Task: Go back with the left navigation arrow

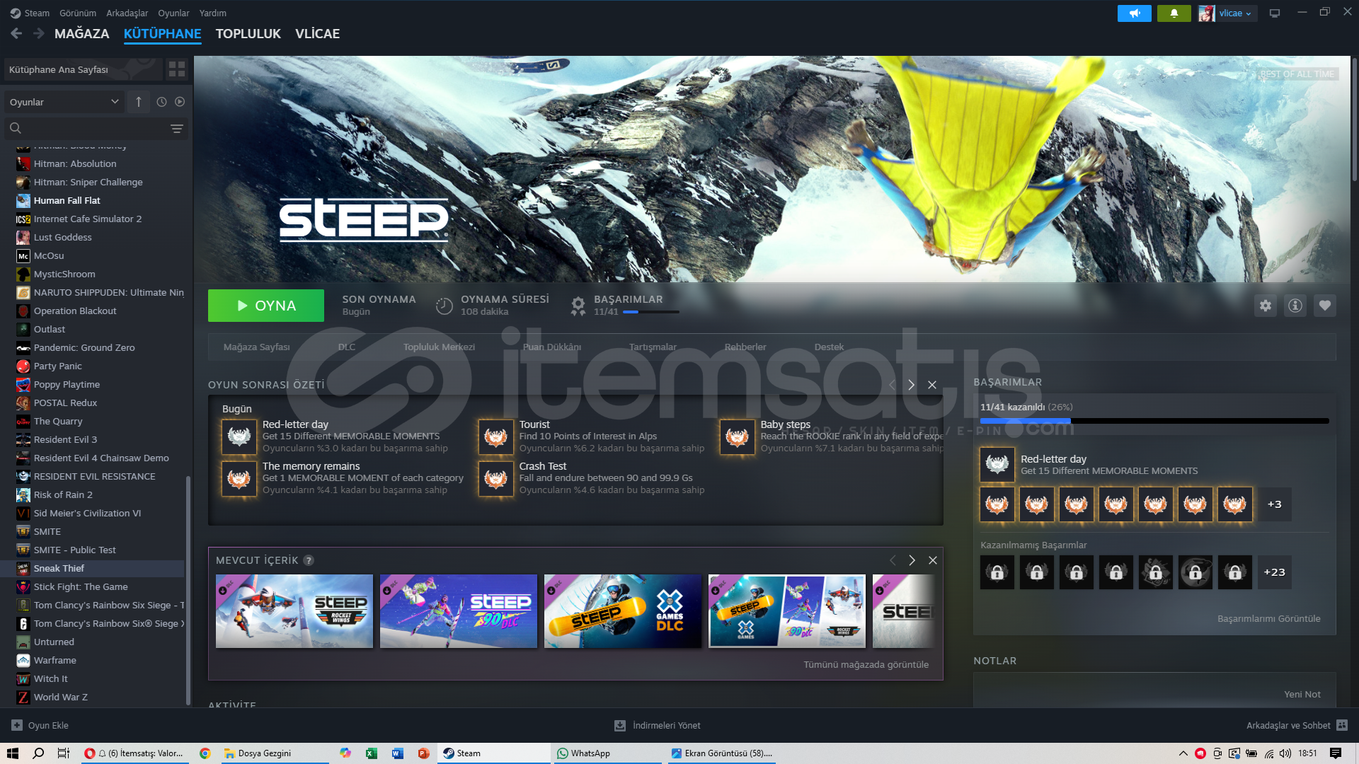Action: (x=16, y=33)
